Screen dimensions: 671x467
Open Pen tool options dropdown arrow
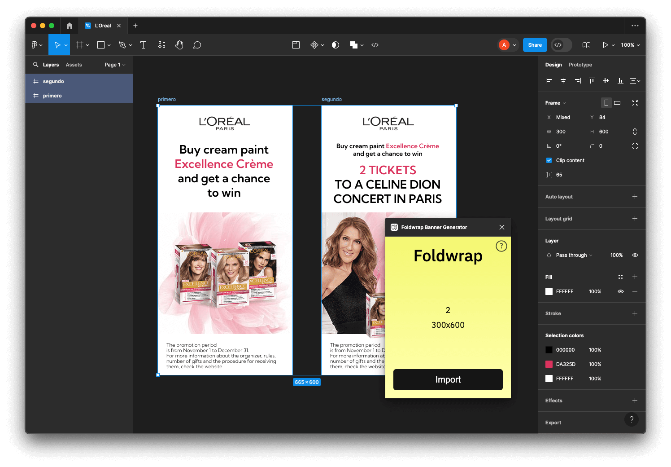(131, 45)
